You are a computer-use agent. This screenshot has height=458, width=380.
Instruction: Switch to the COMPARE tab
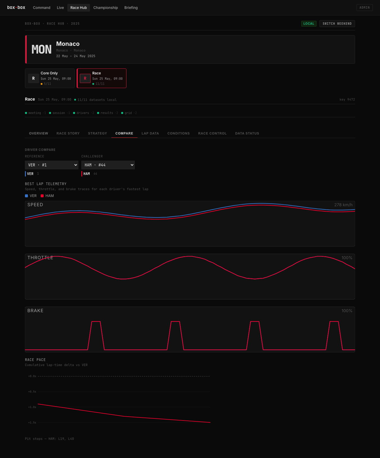click(124, 133)
